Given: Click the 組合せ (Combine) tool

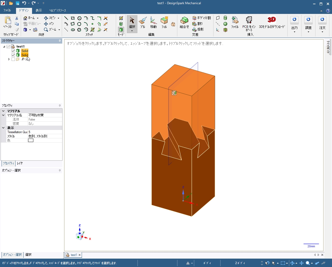Looking at the screenshot, I should tap(184, 23).
